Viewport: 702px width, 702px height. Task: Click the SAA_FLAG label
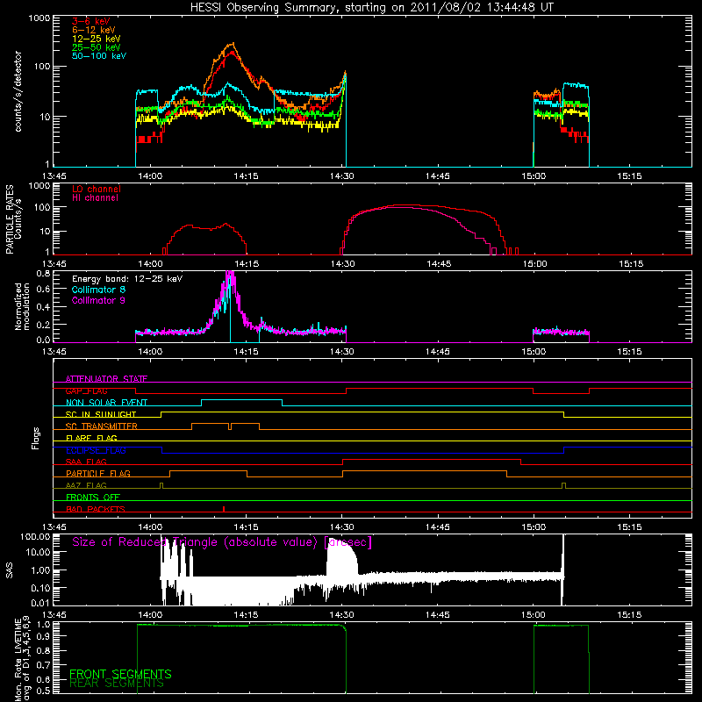[86, 462]
